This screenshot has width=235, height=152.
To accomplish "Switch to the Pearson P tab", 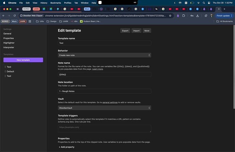I will 58,9.
